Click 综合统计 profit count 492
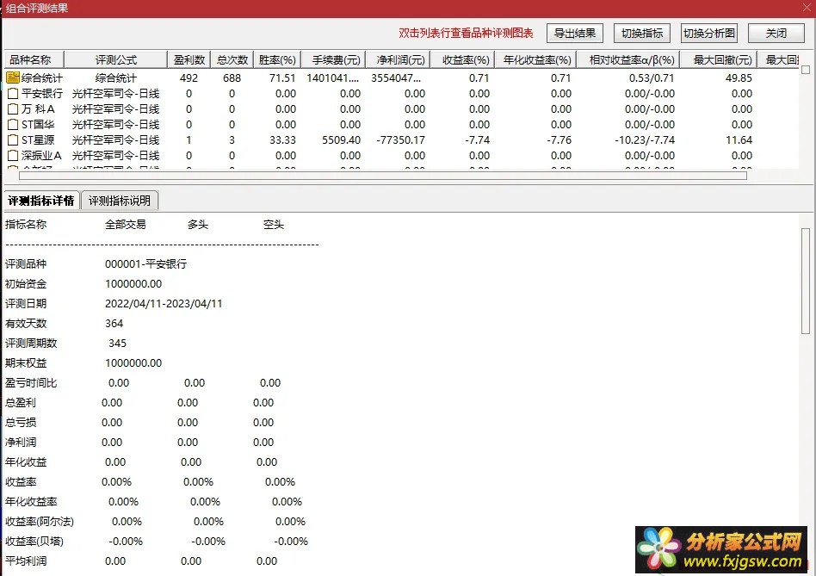 [189, 78]
